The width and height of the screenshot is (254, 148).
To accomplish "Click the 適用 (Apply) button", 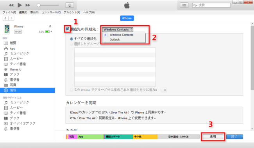I will (213, 137).
